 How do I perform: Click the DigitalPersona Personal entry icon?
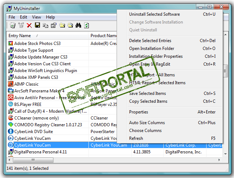coord(11,152)
